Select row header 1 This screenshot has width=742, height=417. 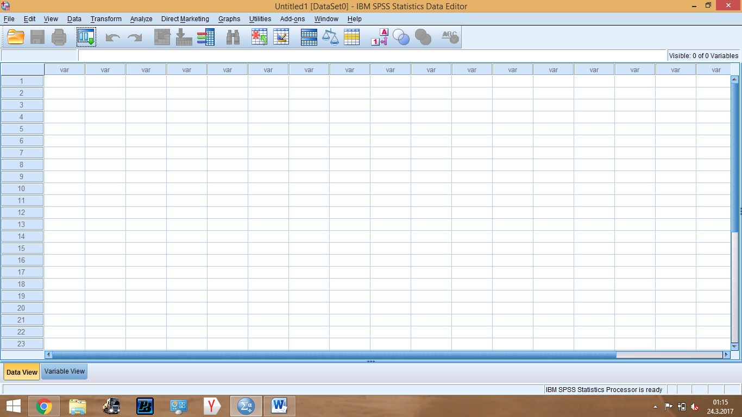(x=22, y=81)
